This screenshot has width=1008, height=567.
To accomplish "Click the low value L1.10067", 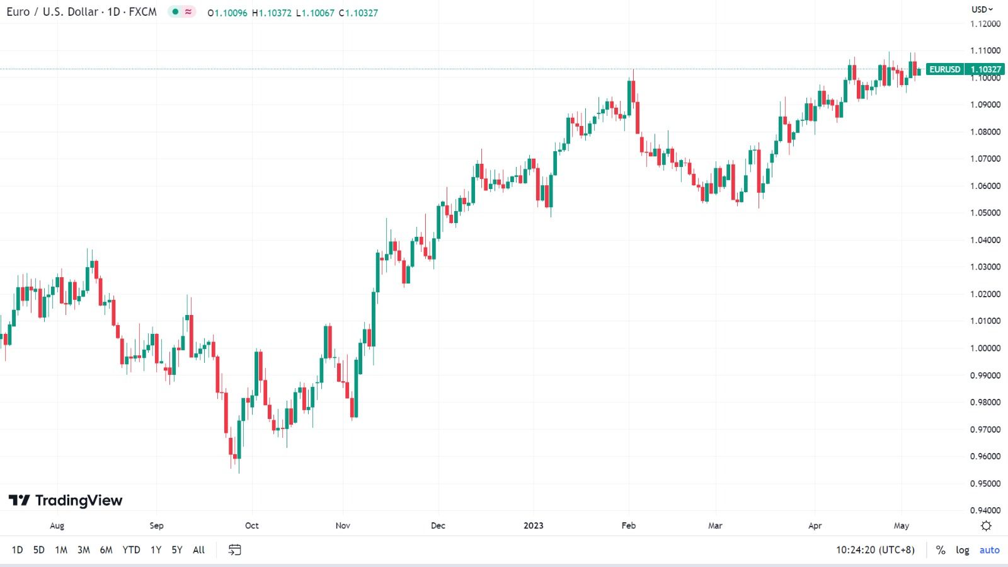I will 315,13.
